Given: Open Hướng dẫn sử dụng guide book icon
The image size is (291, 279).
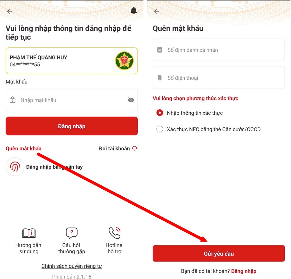Looking at the screenshot, I should [29, 233].
